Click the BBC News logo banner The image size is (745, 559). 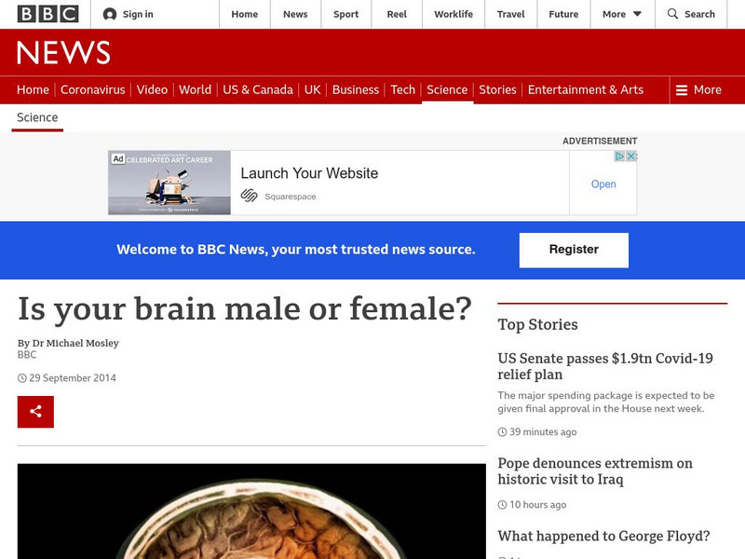point(63,53)
